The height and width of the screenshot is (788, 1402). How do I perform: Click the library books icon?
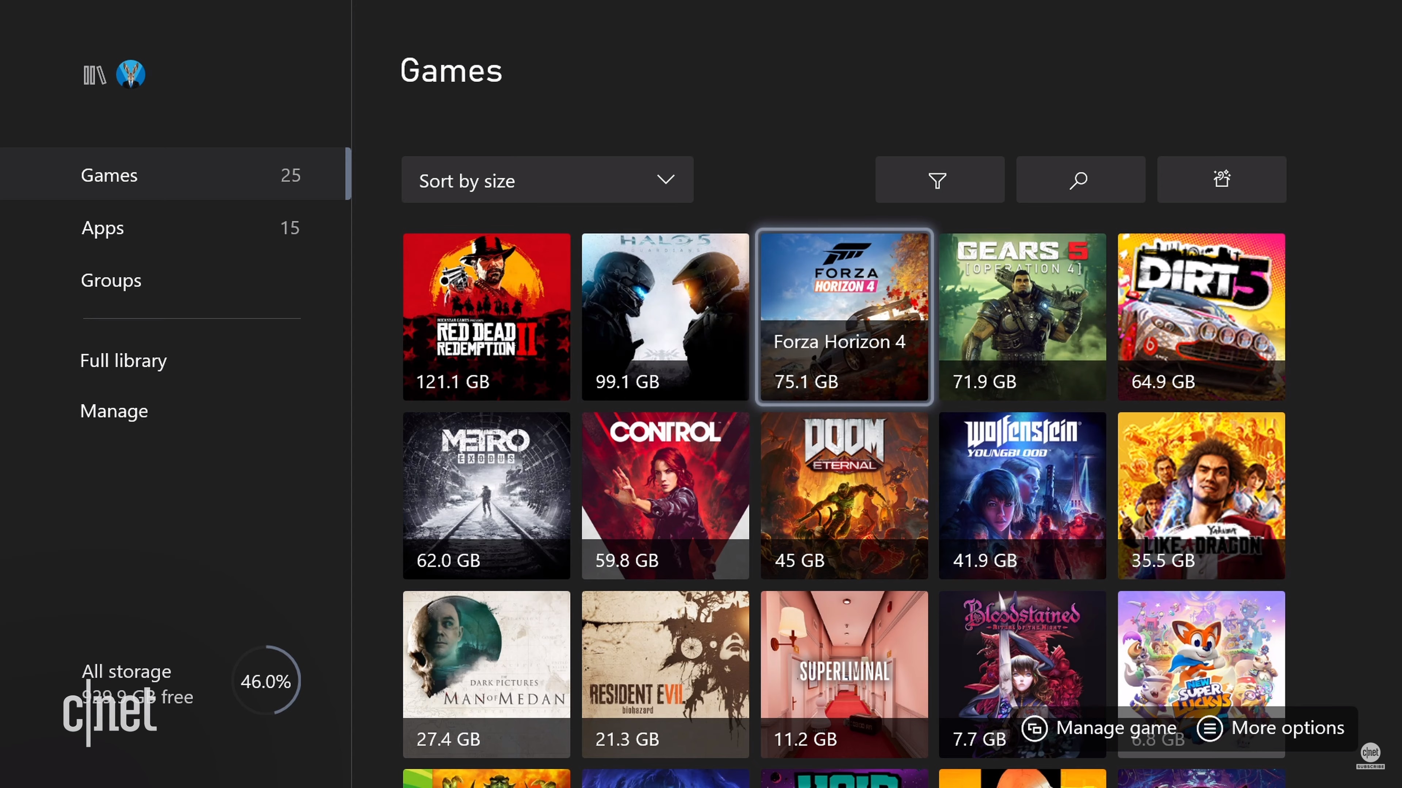click(94, 75)
